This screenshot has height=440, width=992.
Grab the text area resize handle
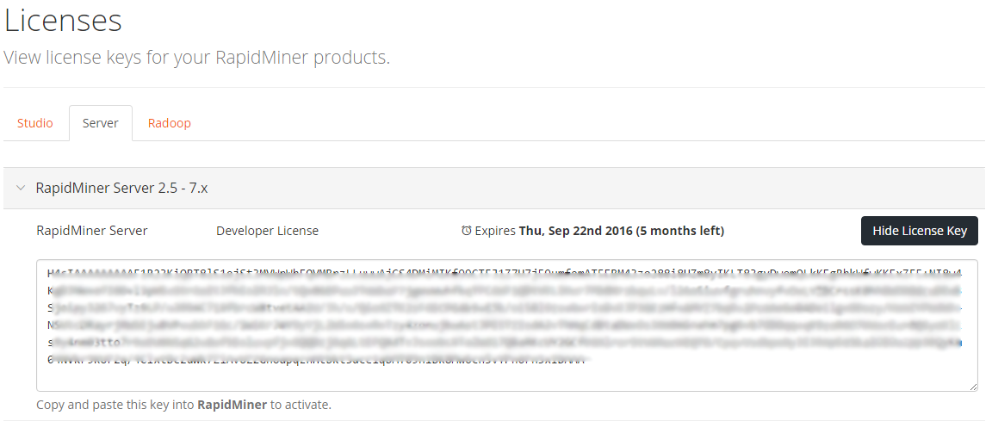973,387
